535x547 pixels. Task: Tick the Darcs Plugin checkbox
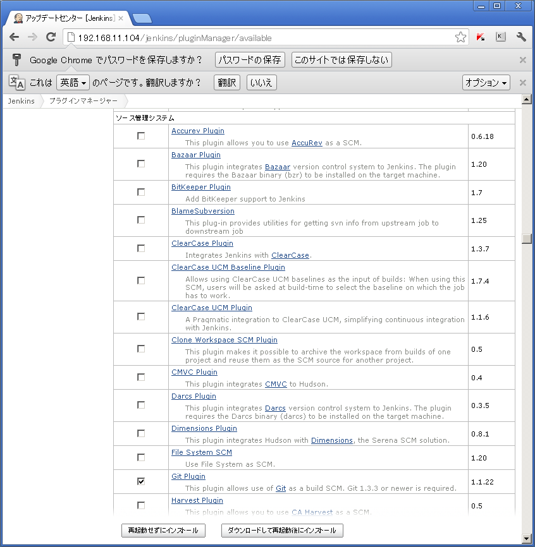tap(141, 406)
